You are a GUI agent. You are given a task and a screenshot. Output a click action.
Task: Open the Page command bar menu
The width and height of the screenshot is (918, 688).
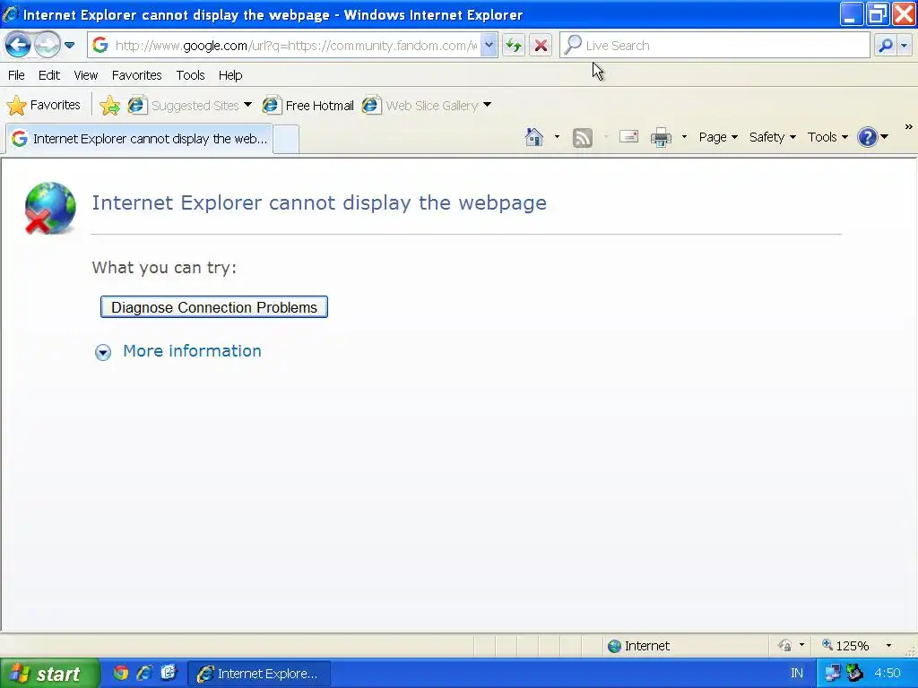[718, 137]
